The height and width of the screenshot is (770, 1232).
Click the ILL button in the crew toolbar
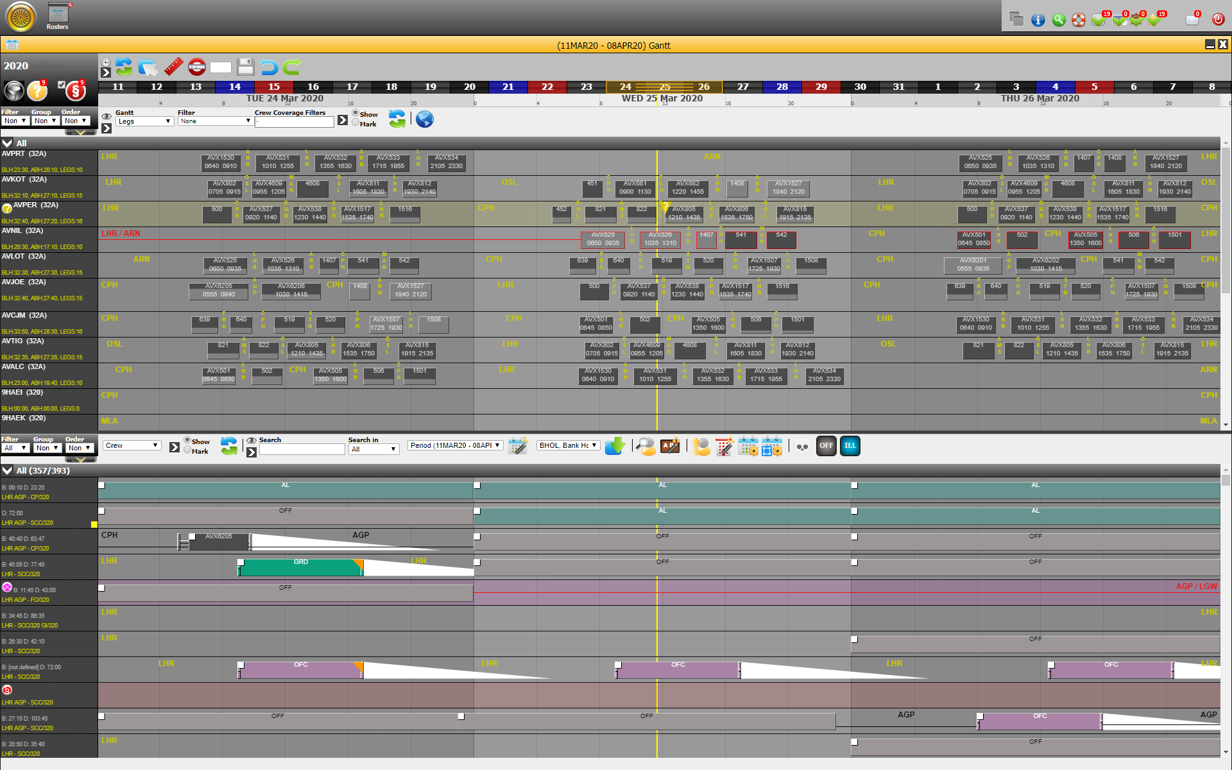[x=850, y=445]
